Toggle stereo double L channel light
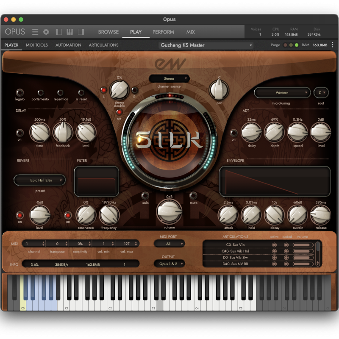This screenshot has width=339, height=339. tap(103, 90)
